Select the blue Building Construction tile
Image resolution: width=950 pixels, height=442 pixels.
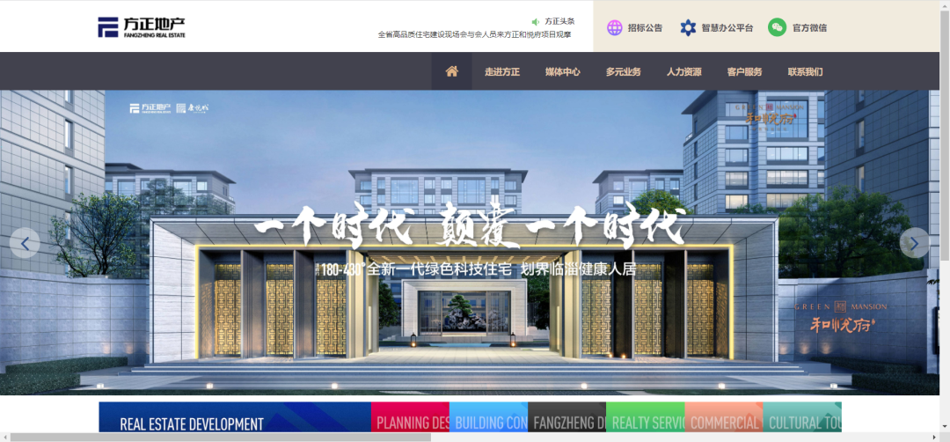[x=488, y=417]
